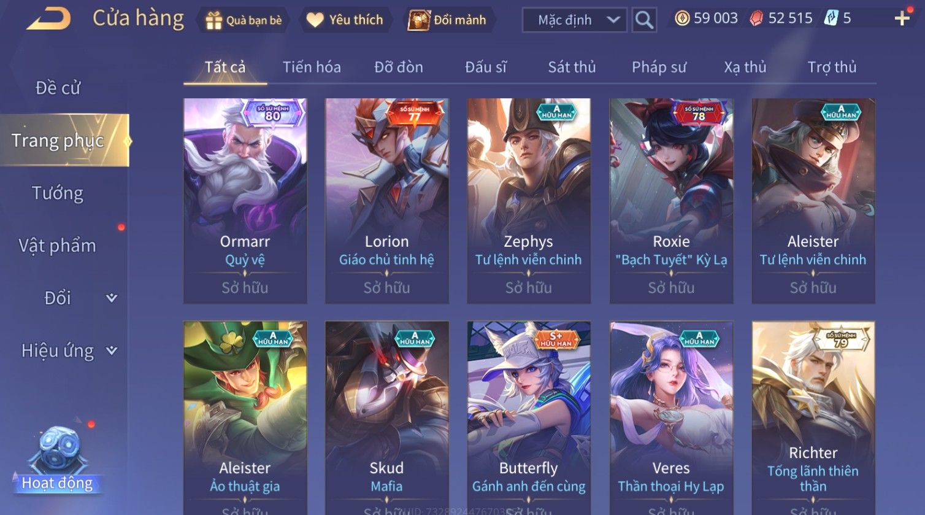Open the Đổi mảnh fragment exchange
Screen dimensions: 925x515
coord(449,20)
